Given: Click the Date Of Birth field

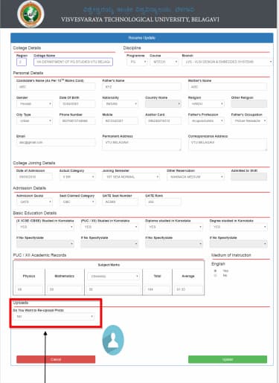Looking at the screenshot, I should [77, 104].
